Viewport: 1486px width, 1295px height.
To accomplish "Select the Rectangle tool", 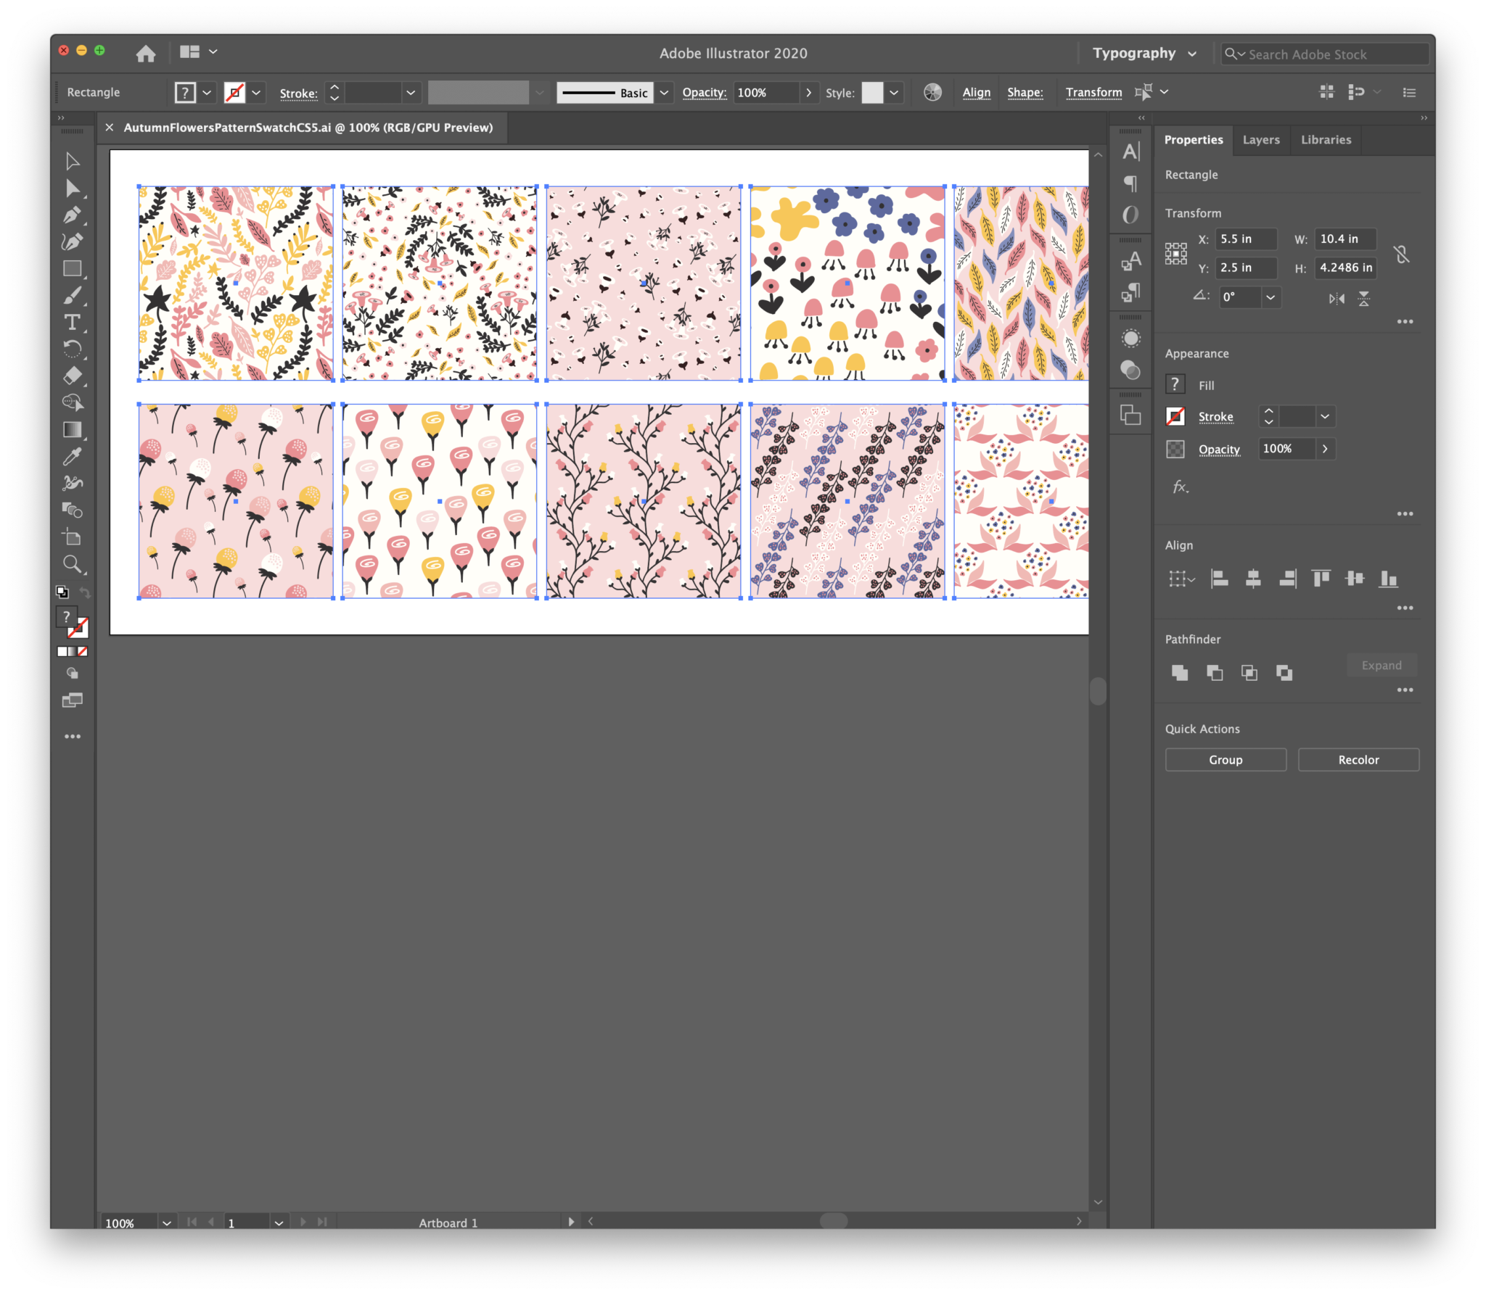I will 73,268.
